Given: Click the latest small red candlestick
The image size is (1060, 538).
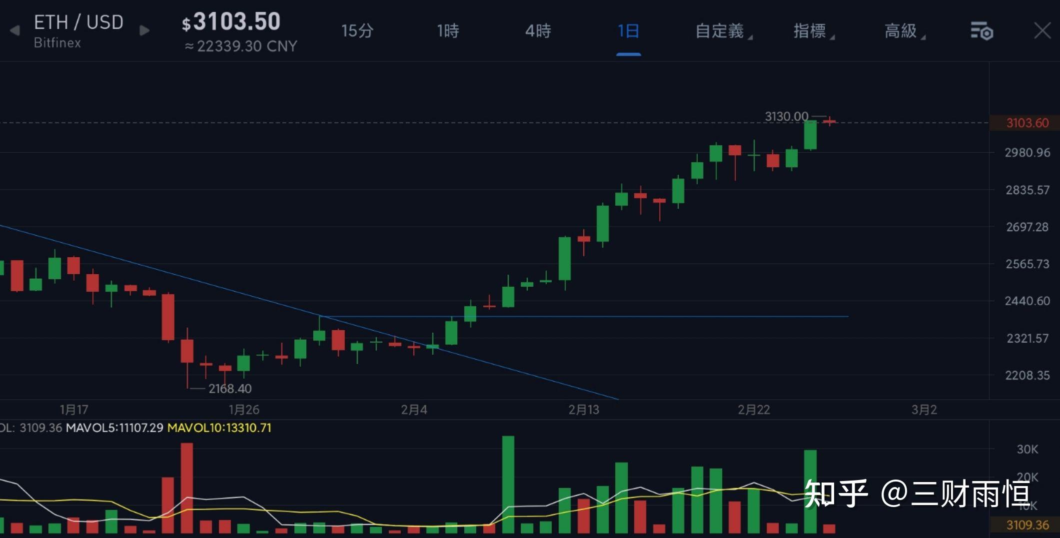Looking at the screenshot, I should point(830,121).
